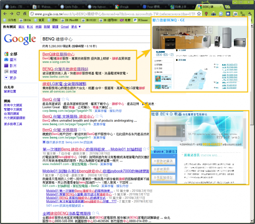The image size is (255, 224).
Task: Click the magnifier beside BenQ 台灣| 支援服務
Action: [x=84, y=129]
